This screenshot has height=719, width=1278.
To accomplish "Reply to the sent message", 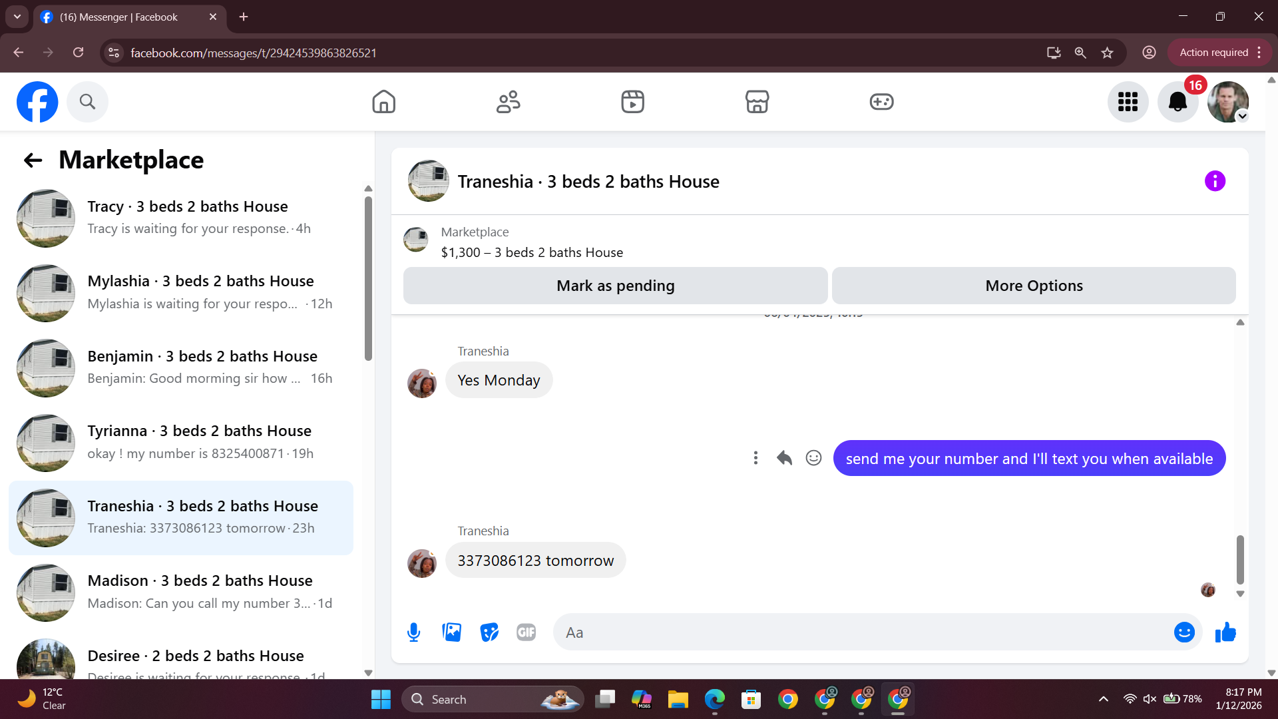I will pyautogui.click(x=784, y=458).
